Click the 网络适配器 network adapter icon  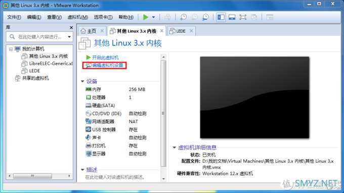point(89,121)
